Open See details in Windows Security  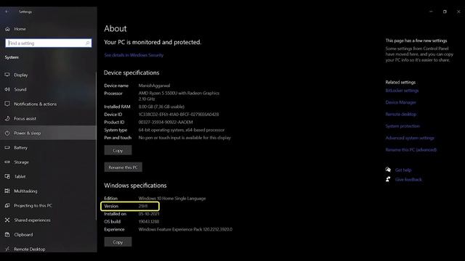[x=134, y=55]
